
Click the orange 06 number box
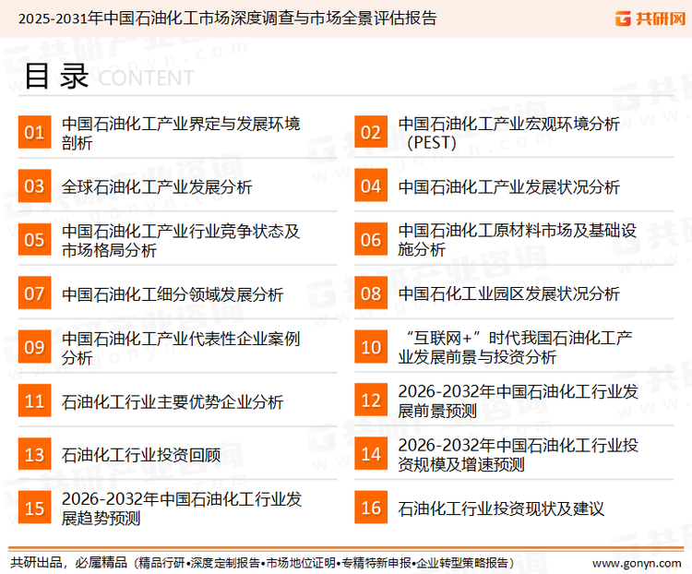coord(371,239)
